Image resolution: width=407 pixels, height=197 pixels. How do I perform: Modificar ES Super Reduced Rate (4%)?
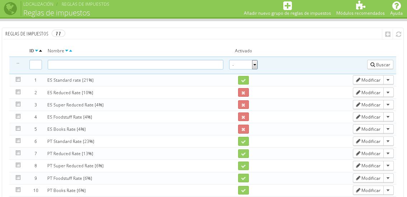coord(368,105)
